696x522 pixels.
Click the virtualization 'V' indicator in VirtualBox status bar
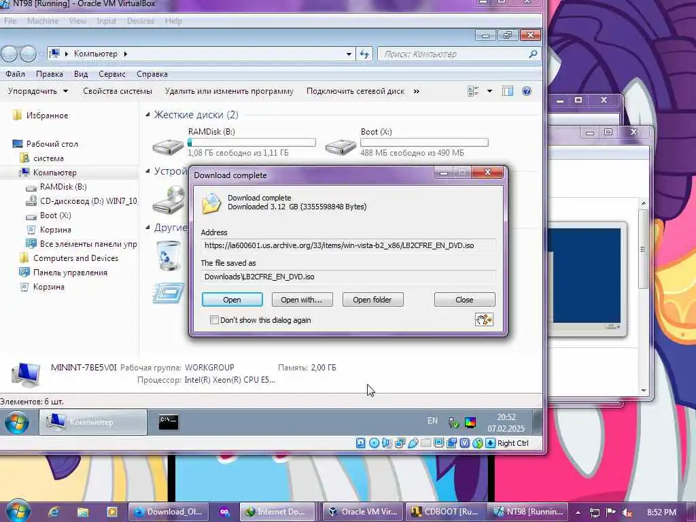tap(464, 443)
